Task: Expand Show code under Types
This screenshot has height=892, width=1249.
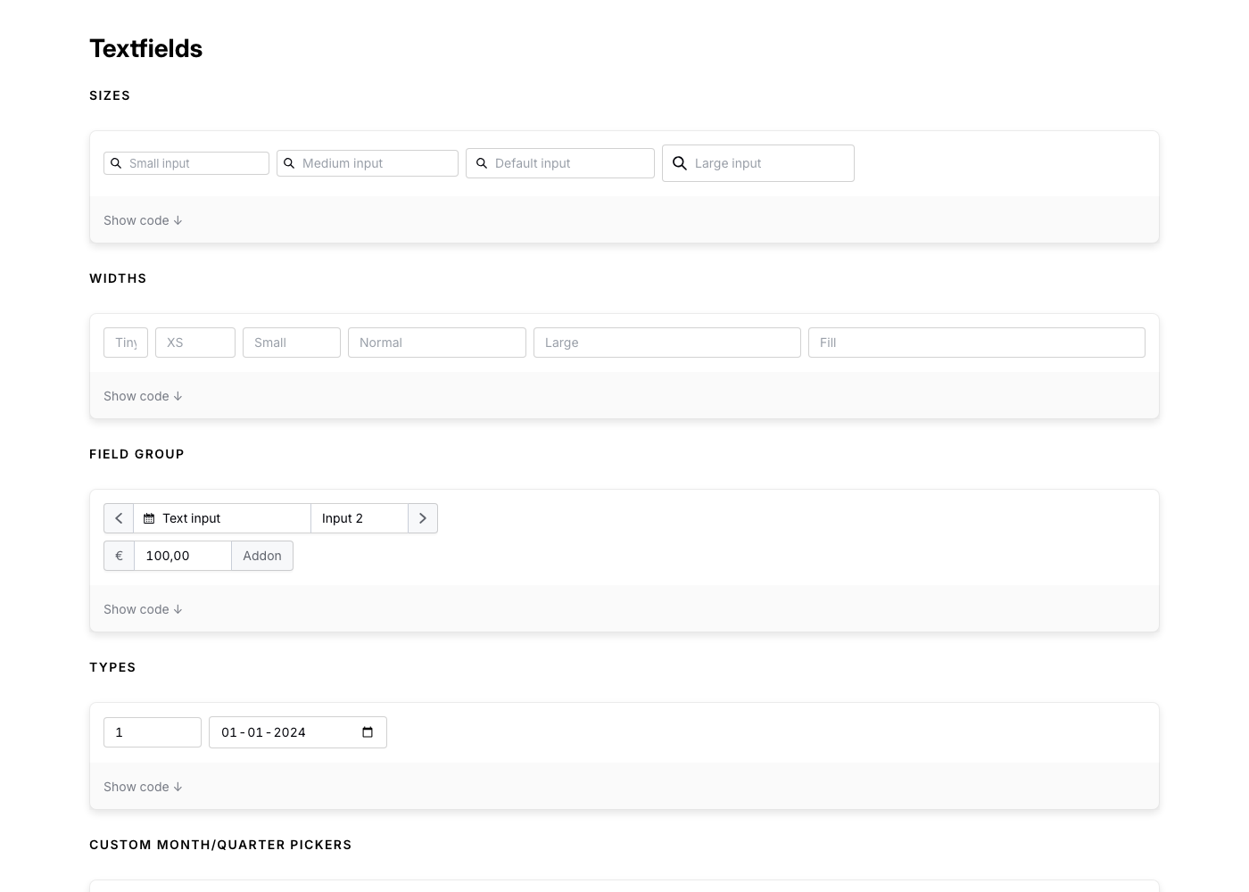Action: click(x=143, y=787)
